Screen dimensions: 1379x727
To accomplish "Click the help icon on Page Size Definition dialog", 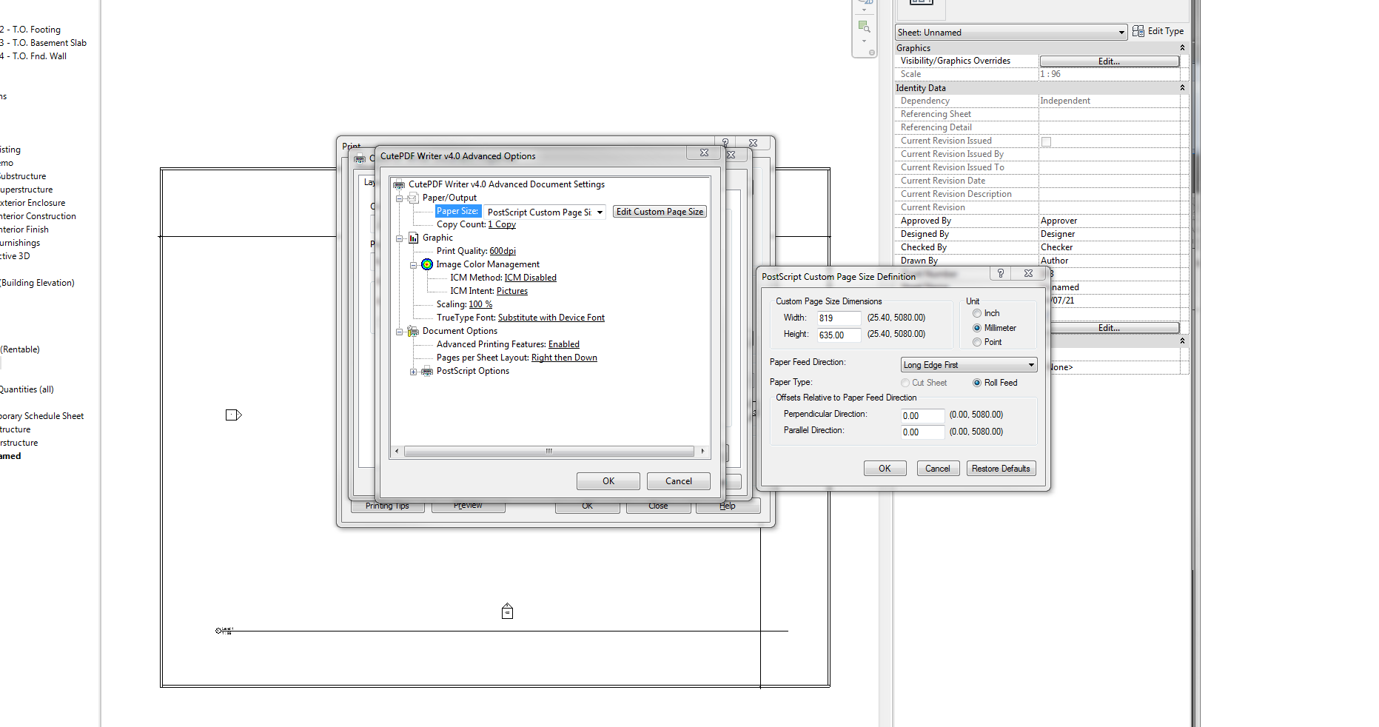I will (x=999, y=273).
